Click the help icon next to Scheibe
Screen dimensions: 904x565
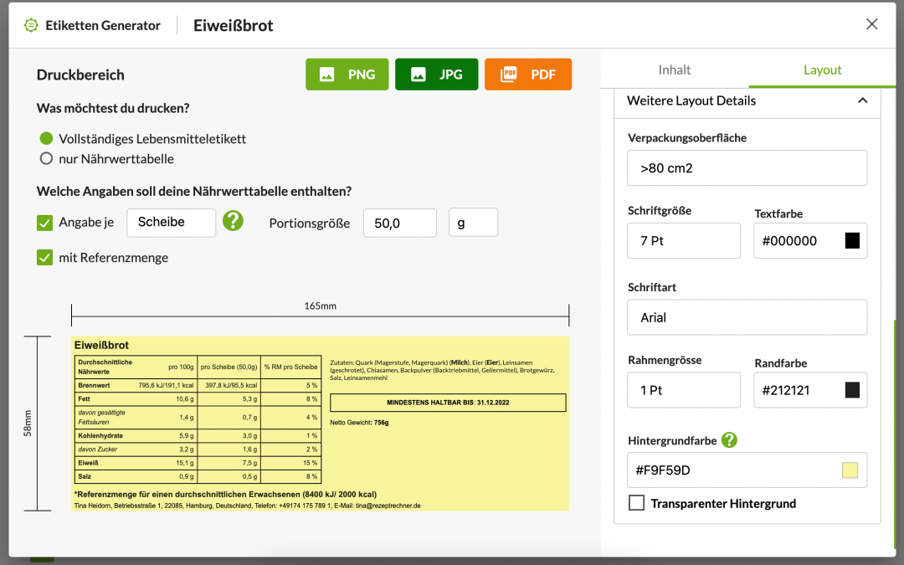click(x=233, y=222)
